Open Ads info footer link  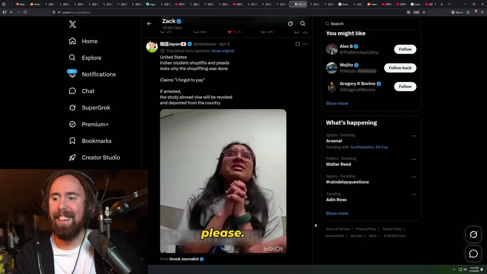[x=356, y=236]
